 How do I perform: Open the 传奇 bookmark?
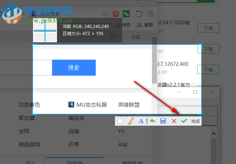[123, 25]
